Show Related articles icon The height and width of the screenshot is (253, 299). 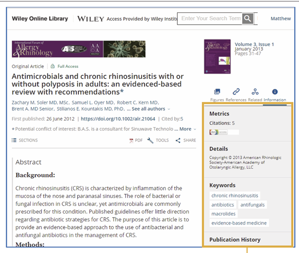[x=255, y=92]
